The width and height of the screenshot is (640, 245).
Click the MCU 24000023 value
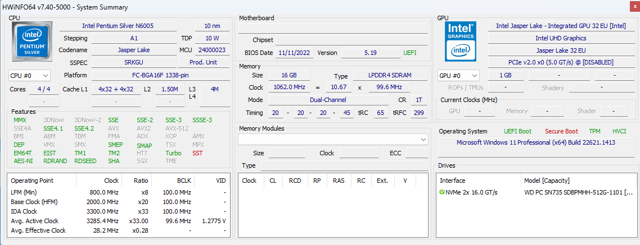pyautogui.click(x=212, y=50)
